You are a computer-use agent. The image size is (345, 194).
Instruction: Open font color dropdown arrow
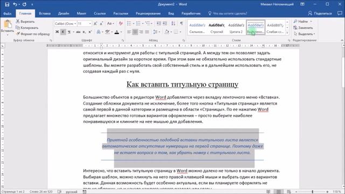(121, 32)
